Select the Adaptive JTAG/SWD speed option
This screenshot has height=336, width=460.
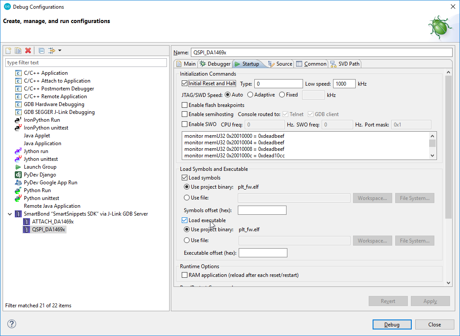250,95
